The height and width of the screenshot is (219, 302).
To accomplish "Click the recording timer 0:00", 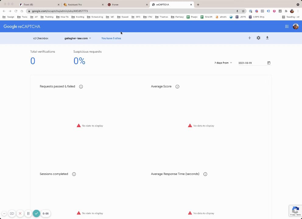I will [x=46, y=214].
